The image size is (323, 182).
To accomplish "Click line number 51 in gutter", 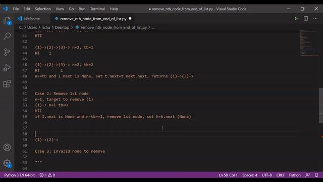I will tap(25, 94).
